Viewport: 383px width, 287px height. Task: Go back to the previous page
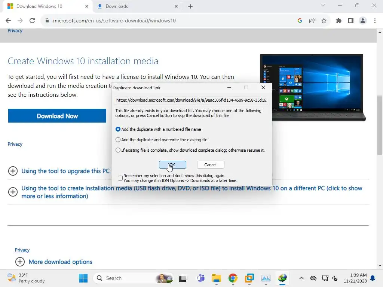click(8, 21)
